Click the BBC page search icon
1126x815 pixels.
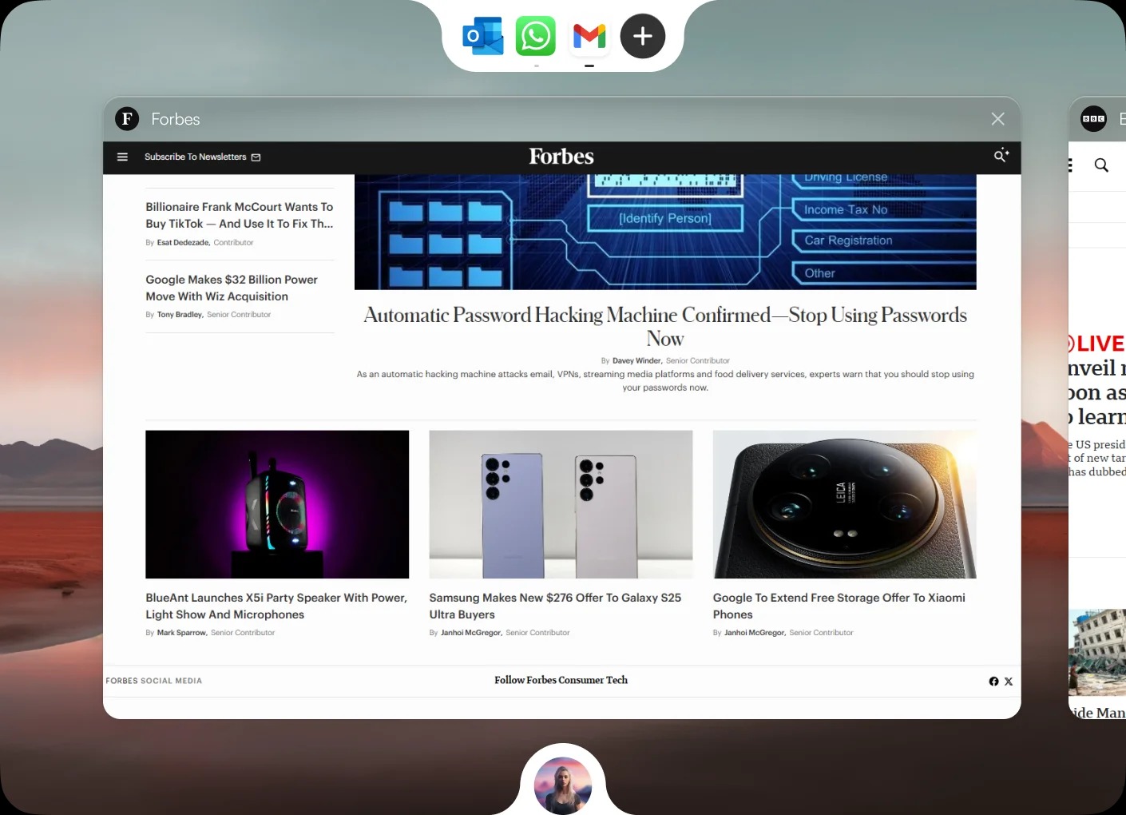click(1101, 165)
